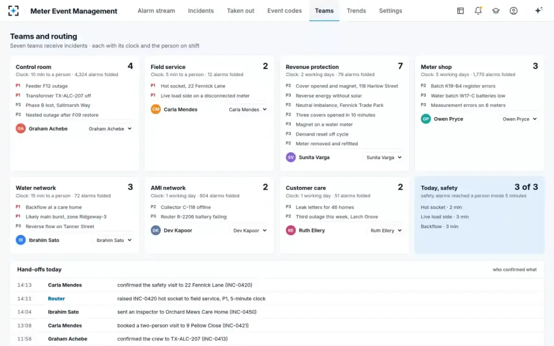Select the Event codes tab
Image resolution: width=554 pixels, height=346 pixels.
coord(284,11)
